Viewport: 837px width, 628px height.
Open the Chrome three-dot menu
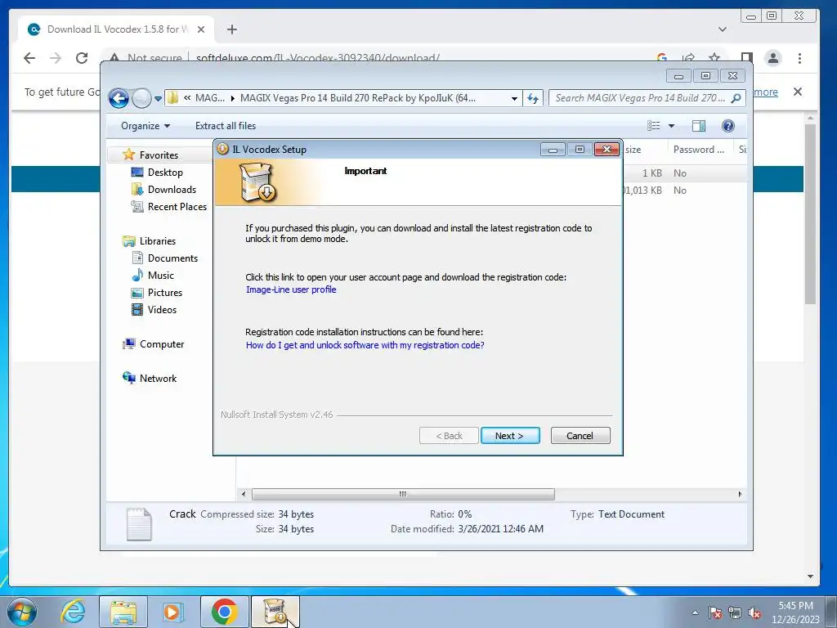(799, 58)
